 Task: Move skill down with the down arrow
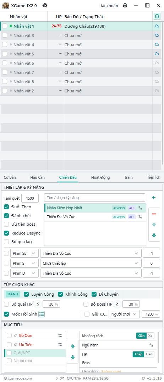tap(154, 235)
